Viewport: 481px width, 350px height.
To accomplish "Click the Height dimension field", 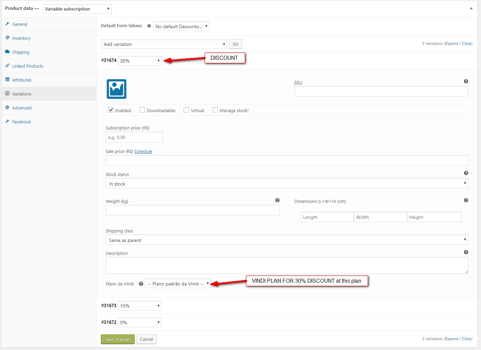I will point(434,217).
